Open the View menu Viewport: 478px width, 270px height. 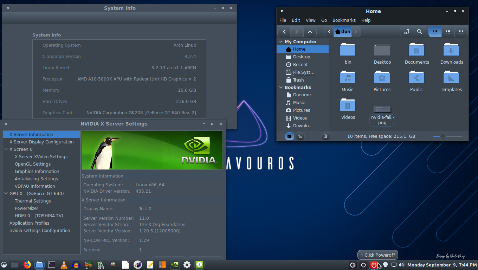pos(310,20)
